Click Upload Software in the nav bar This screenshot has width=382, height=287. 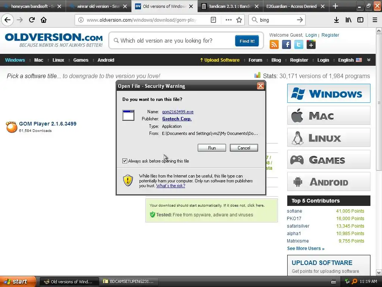(220, 60)
